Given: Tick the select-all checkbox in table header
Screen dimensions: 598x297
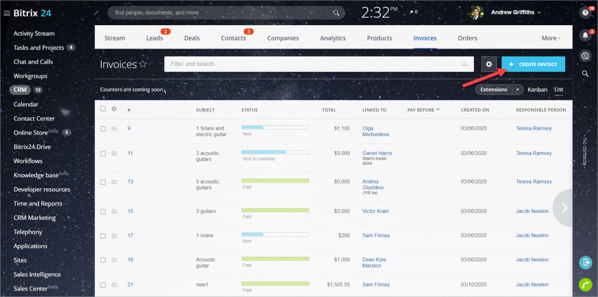Looking at the screenshot, I should tap(103, 109).
